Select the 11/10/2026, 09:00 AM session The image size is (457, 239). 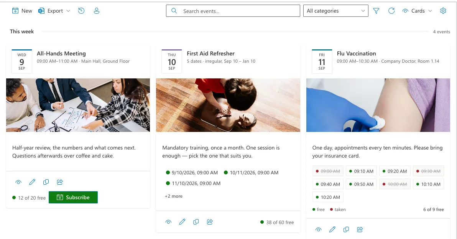(x=193, y=184)
